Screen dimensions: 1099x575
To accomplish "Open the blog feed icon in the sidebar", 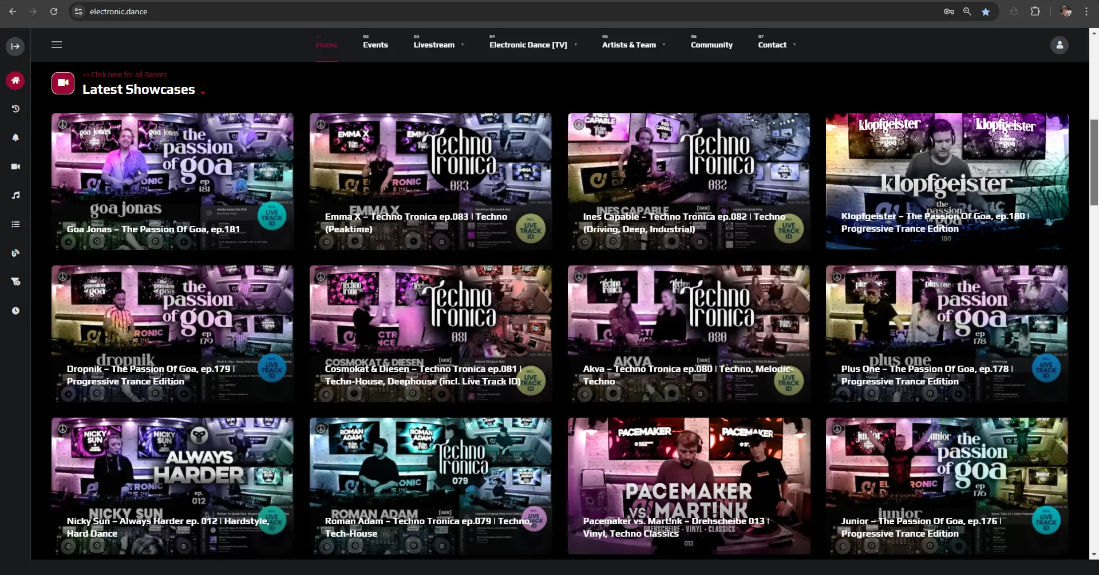I will pos(15,253).
